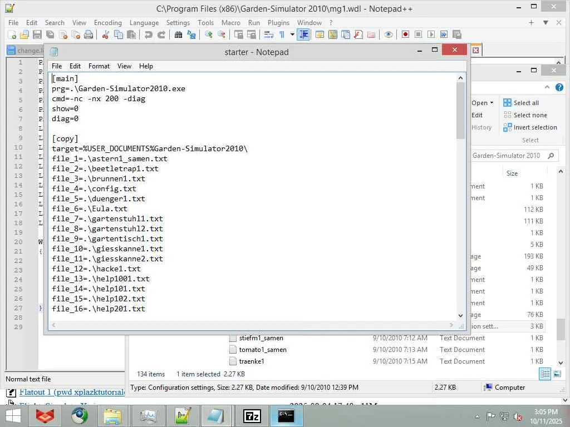Click Redo arrow in Notepad++ toolbar

[161, 34]
